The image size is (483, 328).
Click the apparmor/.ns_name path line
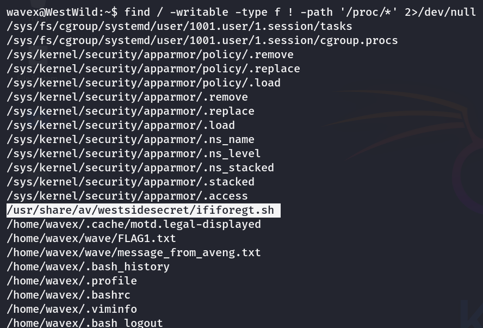click(x=131, y=139)
